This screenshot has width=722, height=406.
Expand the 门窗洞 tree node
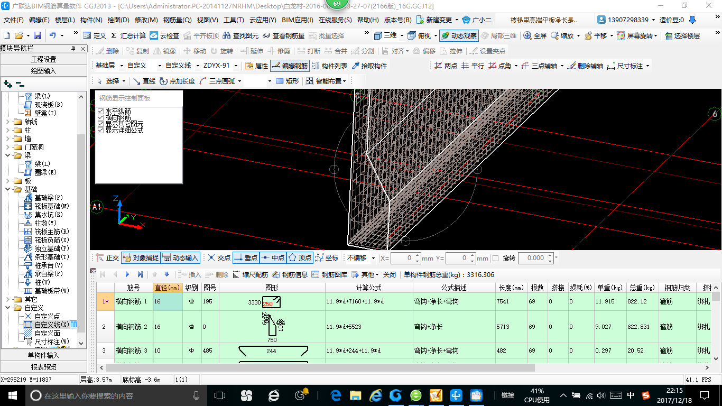point(8,147)
